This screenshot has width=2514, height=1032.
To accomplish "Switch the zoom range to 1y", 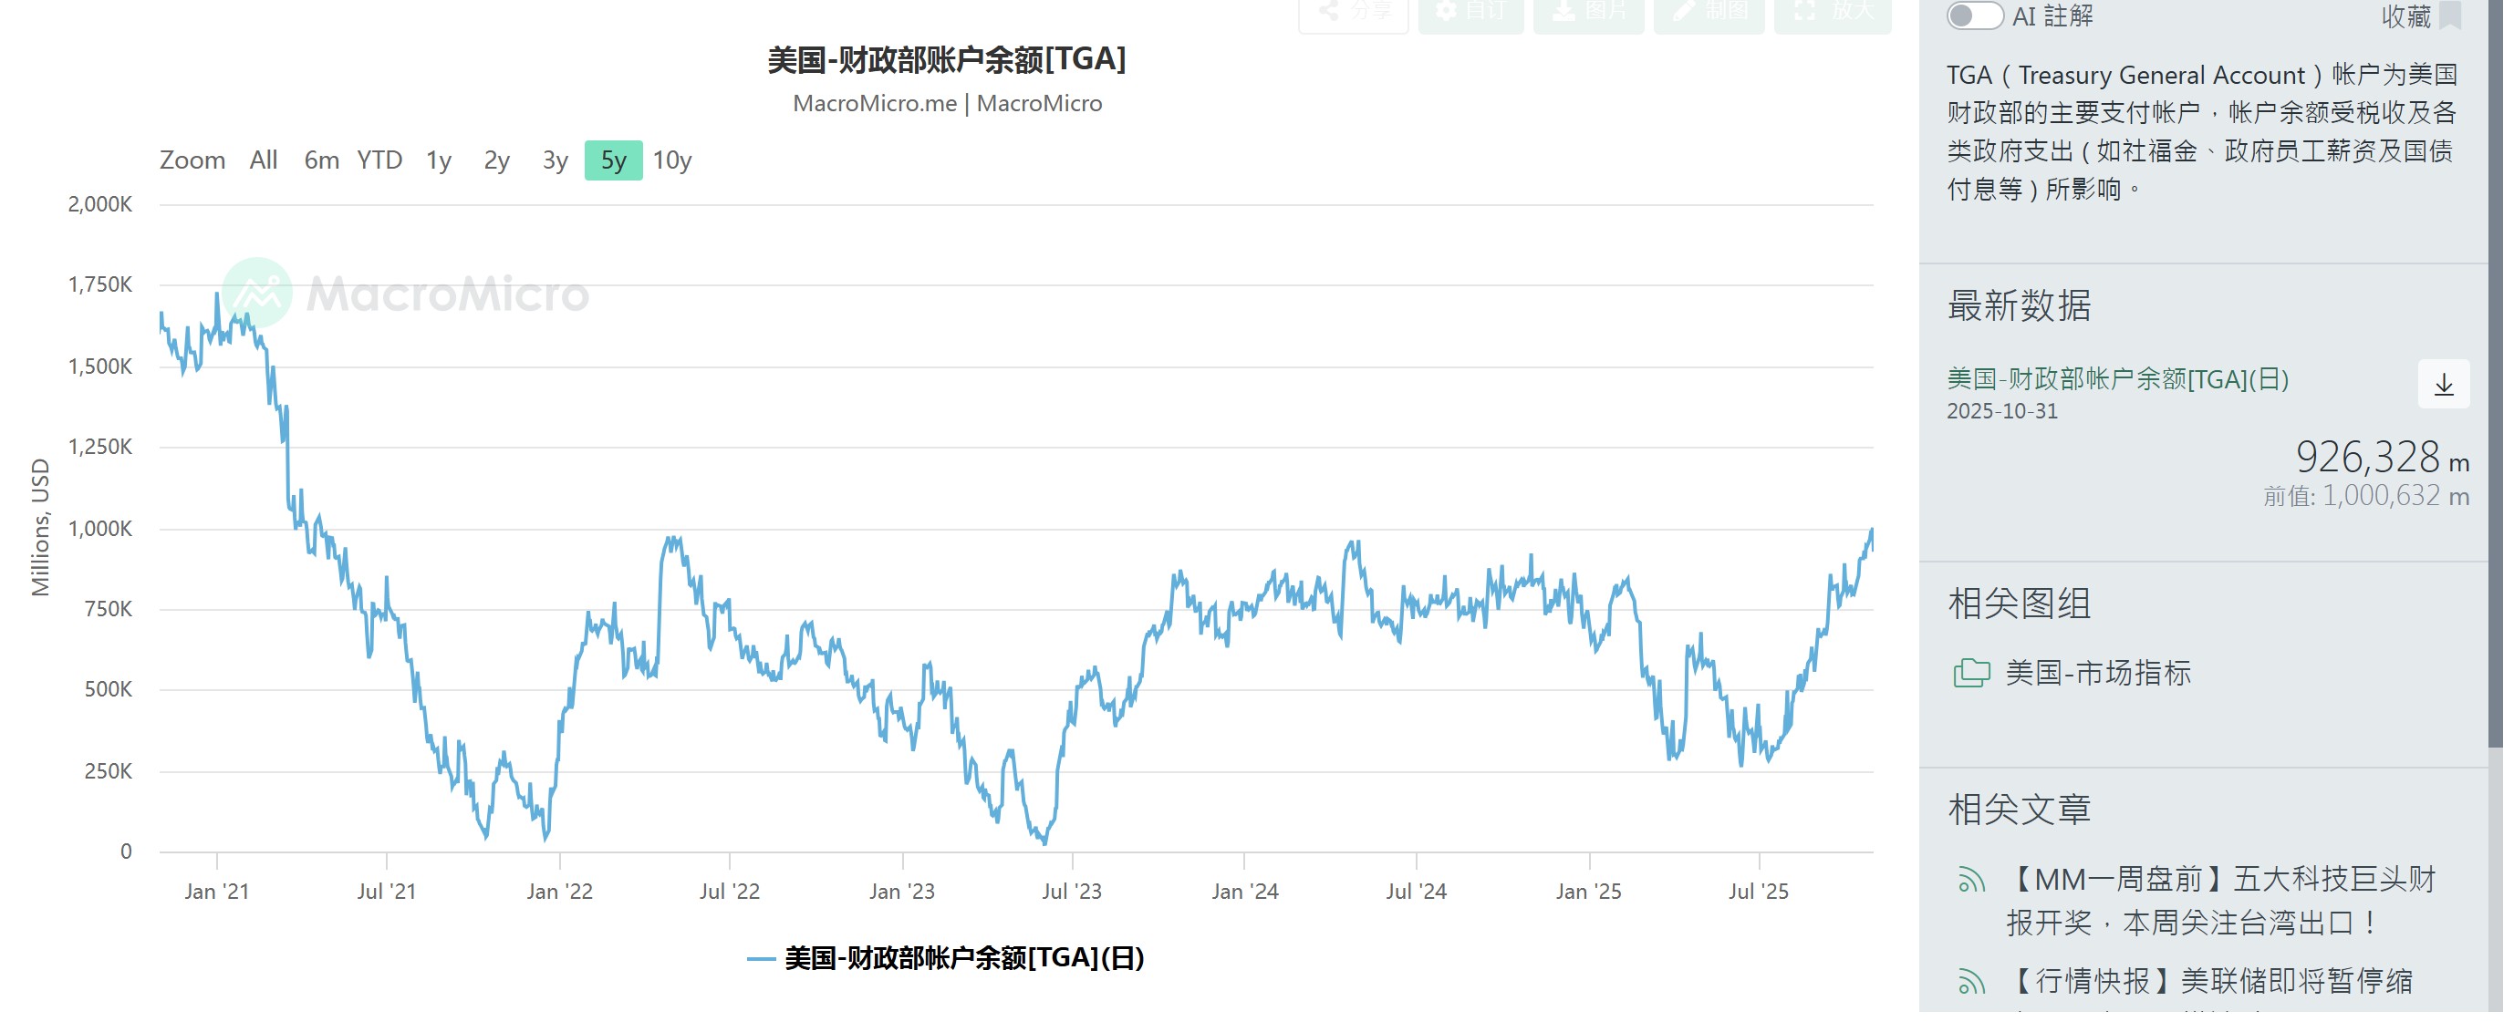I will (x=438, y=160).
